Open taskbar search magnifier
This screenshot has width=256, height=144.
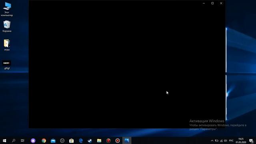[14, 140]
